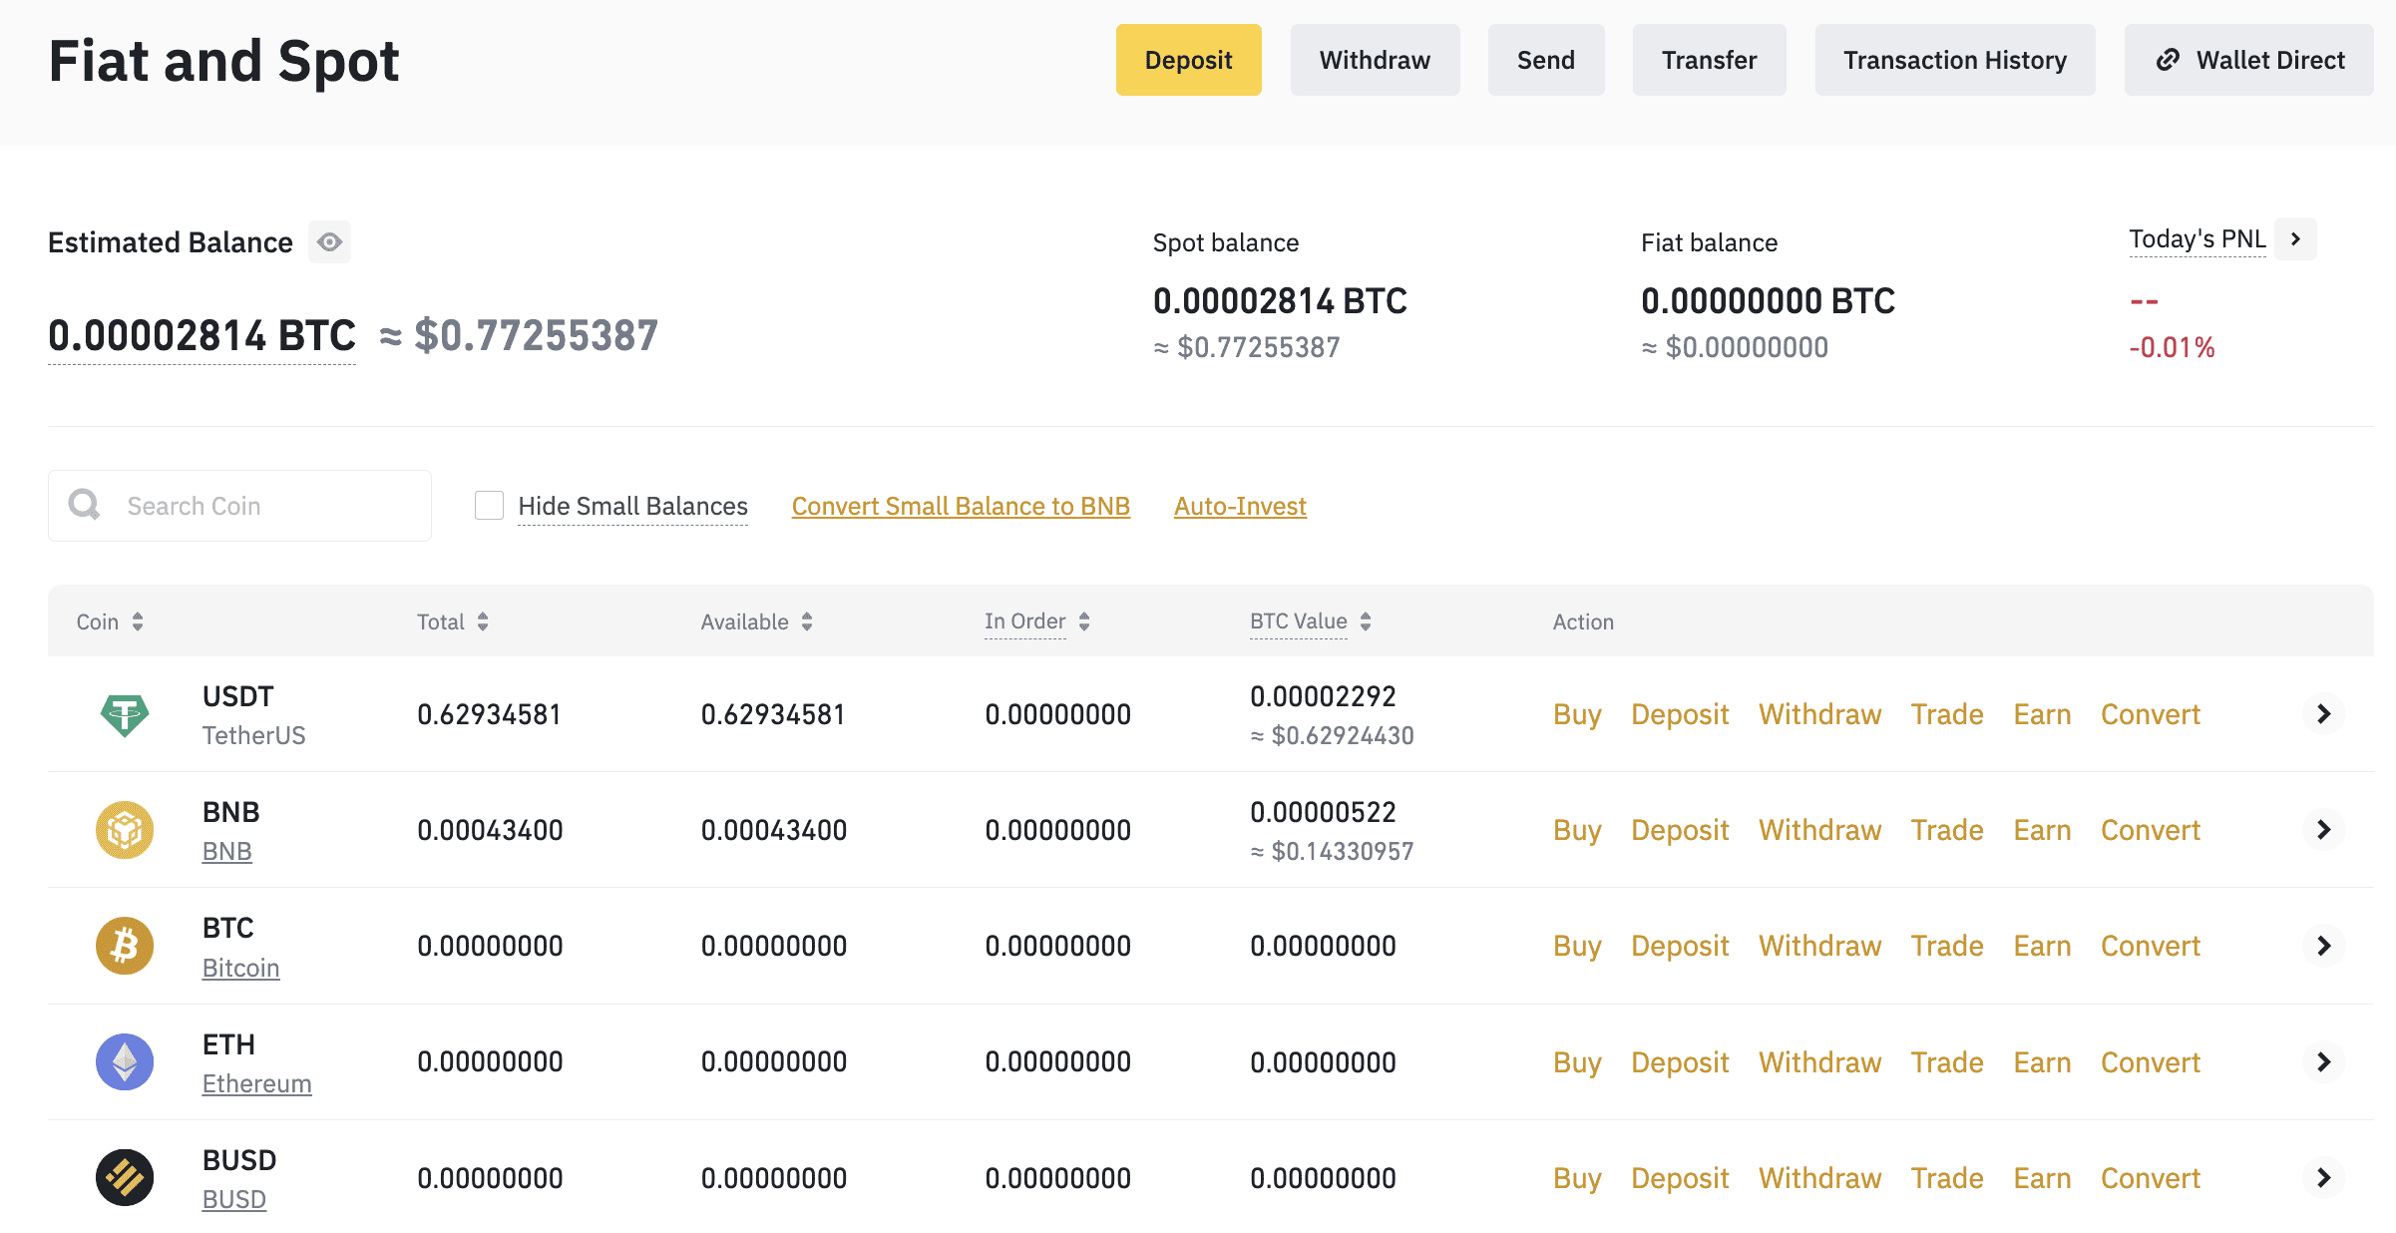
Task: Sort the table by In Order column
Action: point(1084,621)
